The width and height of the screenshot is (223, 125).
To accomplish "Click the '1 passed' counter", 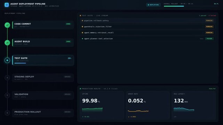I will click(x=202, y=16).
